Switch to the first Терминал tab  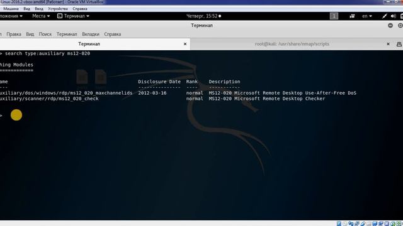tap(89, 44)
